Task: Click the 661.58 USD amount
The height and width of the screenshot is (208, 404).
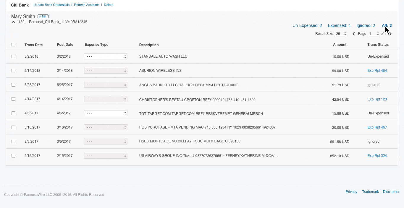Action: tap(340, 142)
